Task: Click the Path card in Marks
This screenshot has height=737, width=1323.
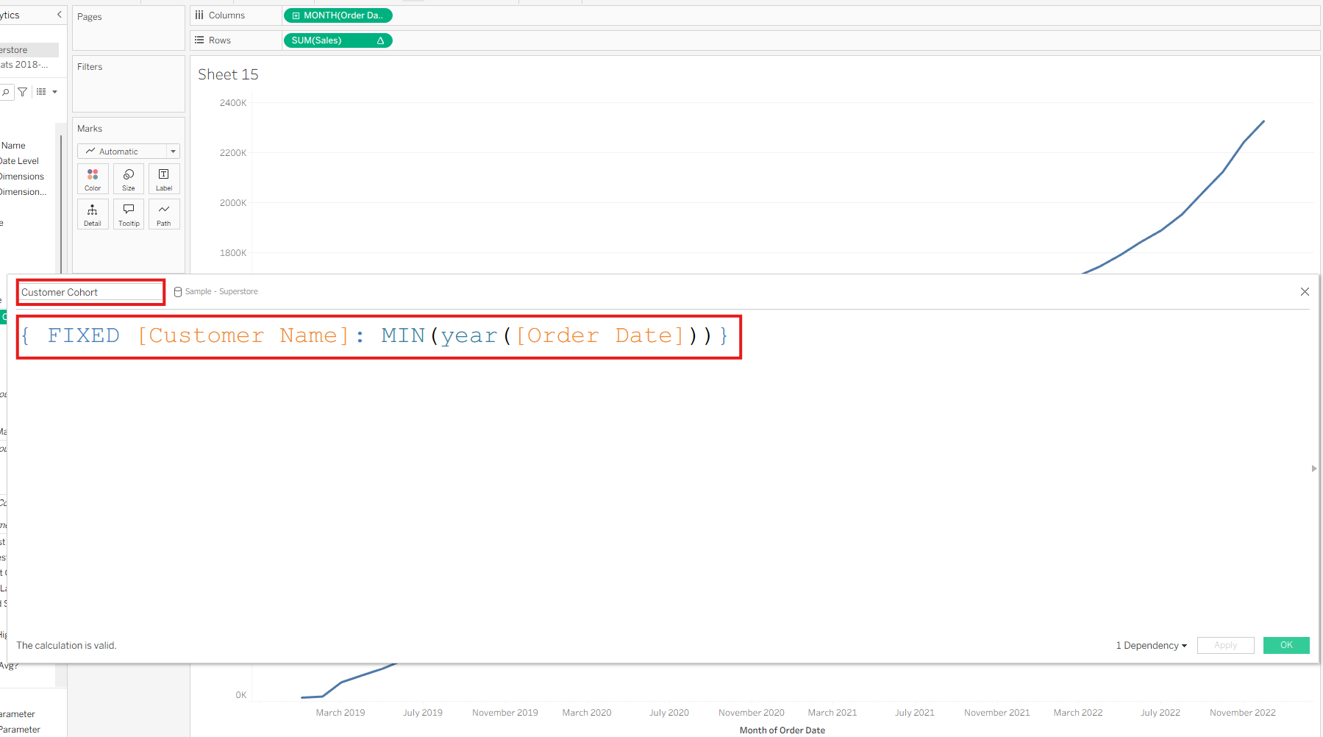Action: pos(164,214)
